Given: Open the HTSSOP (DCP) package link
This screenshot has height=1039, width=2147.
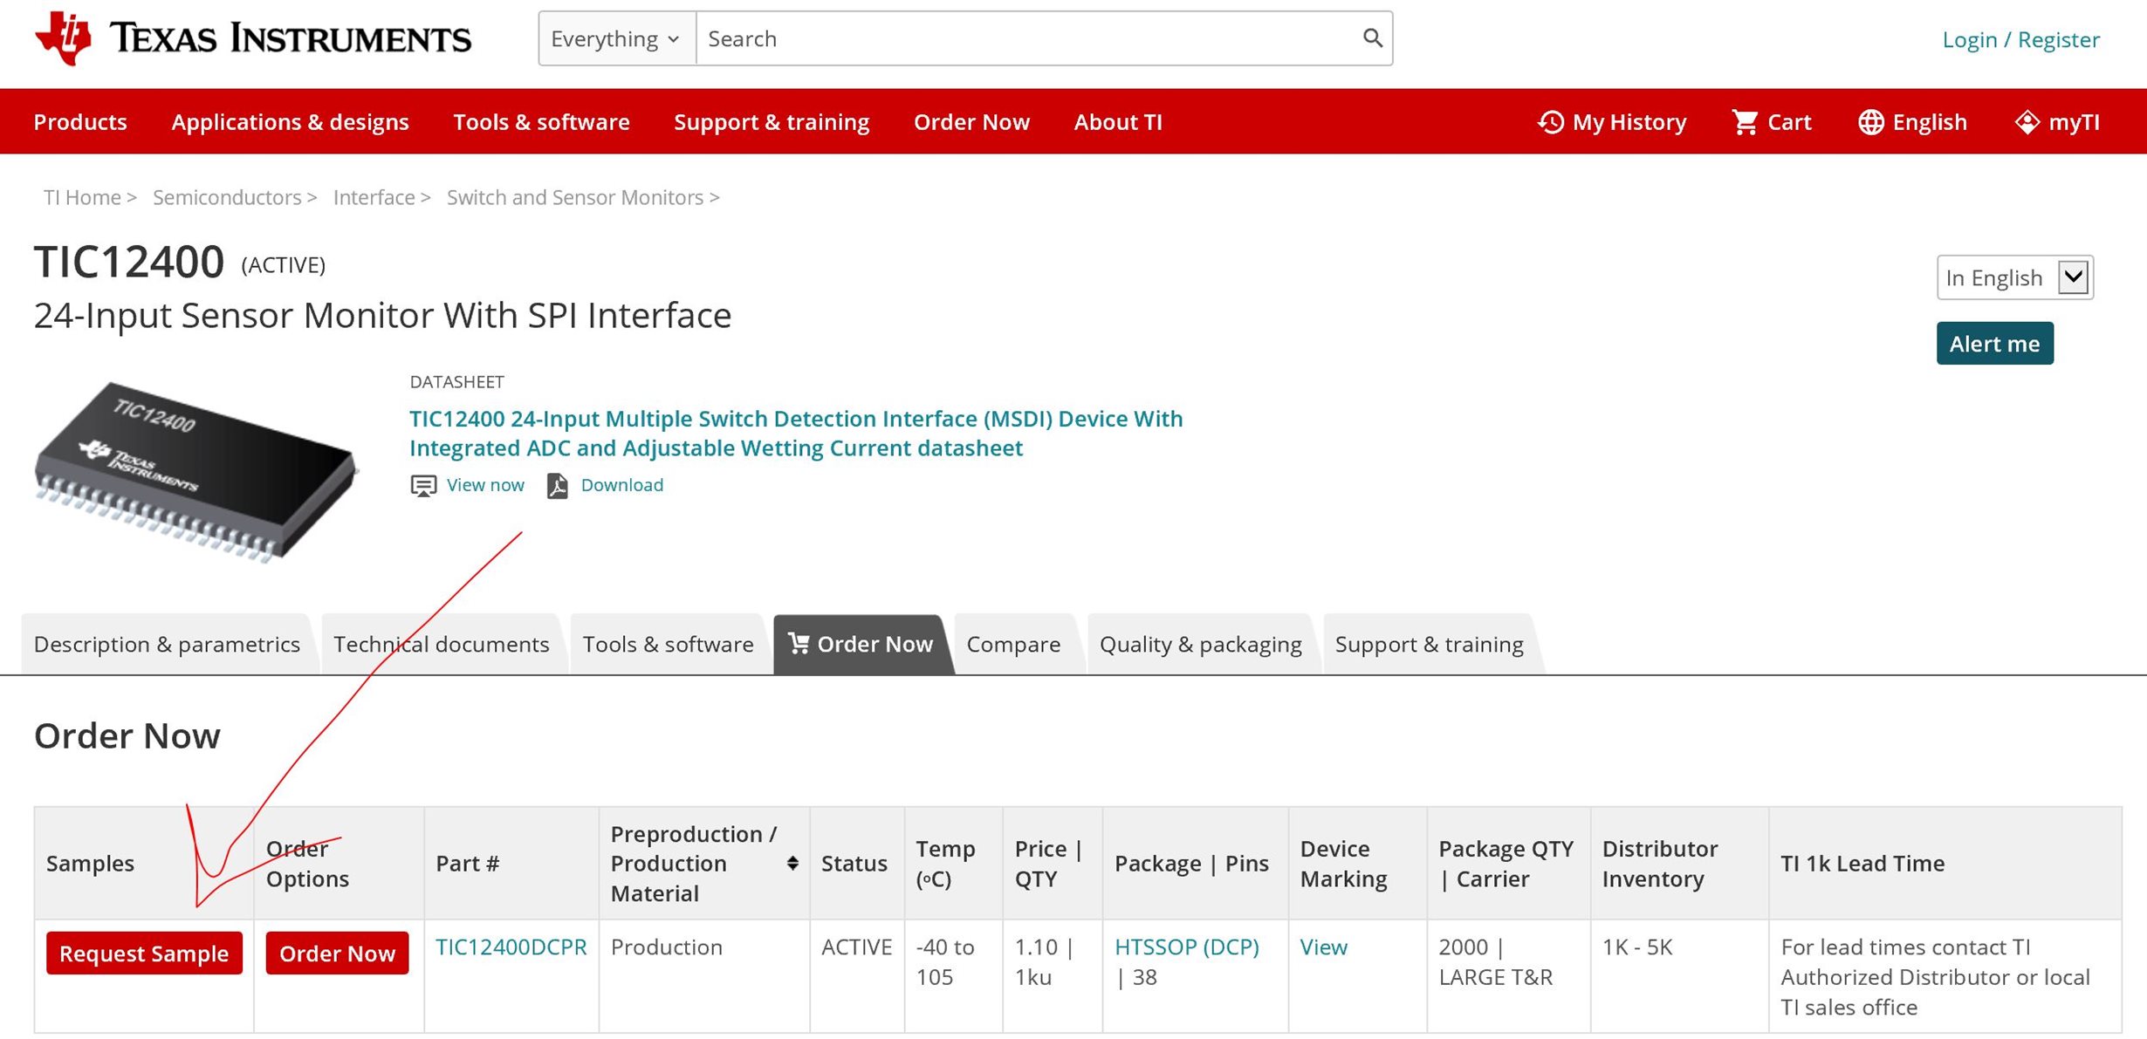Looking at the screenshot, I should pos(1186,947).
